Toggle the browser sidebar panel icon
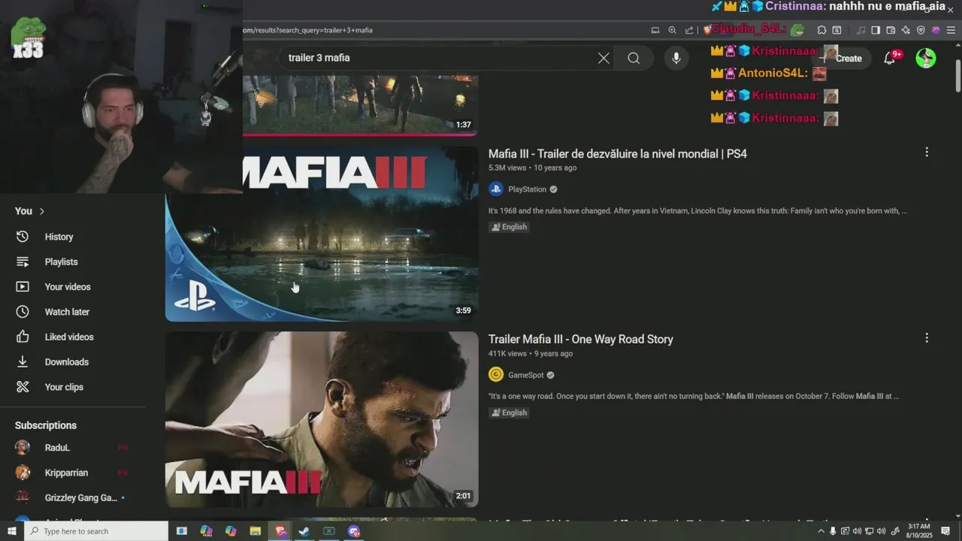962x541 pixels. [x=876, y=30]
